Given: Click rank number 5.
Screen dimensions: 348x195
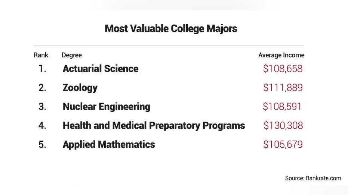Looking at the screenshot, I should (x=42, y=145).
